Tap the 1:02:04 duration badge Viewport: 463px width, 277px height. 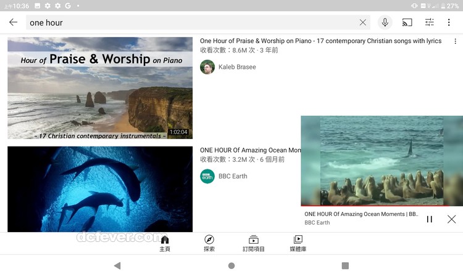point(178,132)
